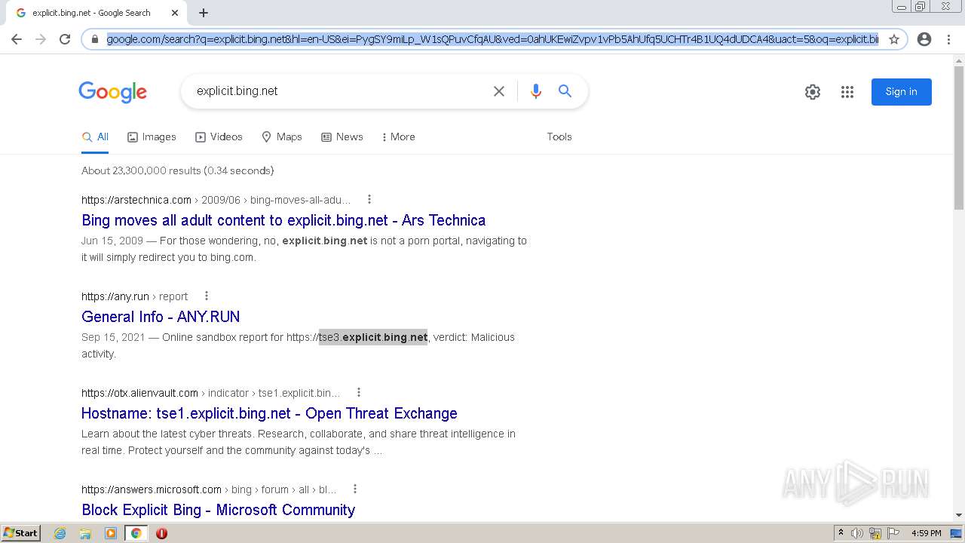Start voice search with microphone icon

tap(536, 91)
